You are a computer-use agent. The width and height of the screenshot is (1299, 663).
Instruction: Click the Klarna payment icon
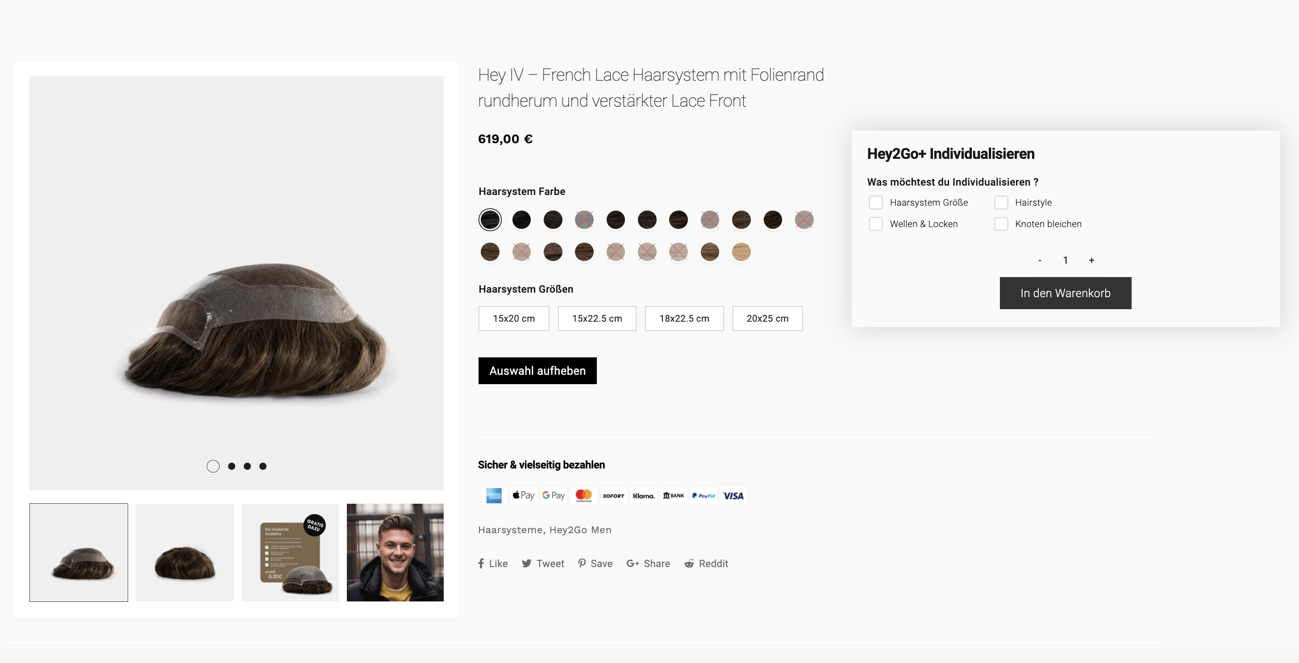point(643,496)
